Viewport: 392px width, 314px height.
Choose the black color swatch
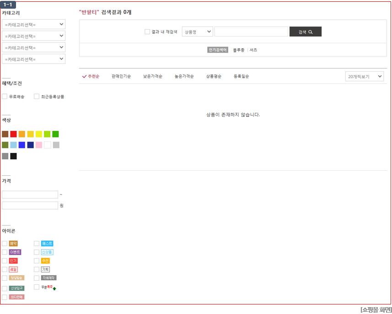click(14, 156)
